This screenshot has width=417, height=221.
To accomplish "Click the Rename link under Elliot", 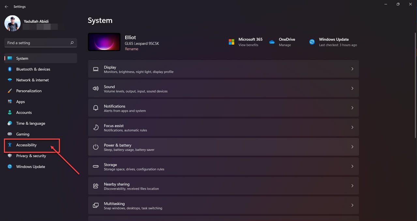I will tap(131, 49).
